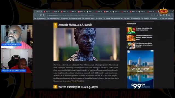This screenshot has width=175, height=98.
Task: Switch to the 'Agat' browser tab
Action: pyautogui.click(x=56, y=12)
